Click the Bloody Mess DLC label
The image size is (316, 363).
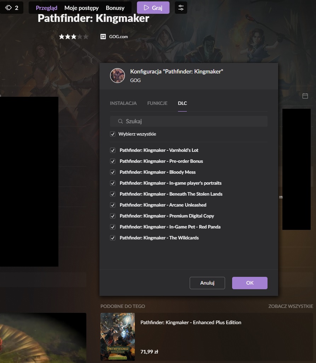[157, 172]
